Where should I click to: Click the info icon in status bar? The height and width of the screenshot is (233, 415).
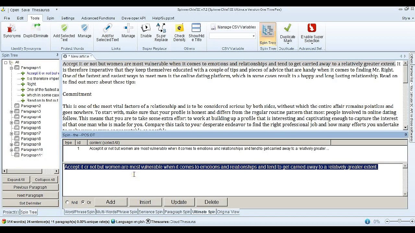point(367,222)
